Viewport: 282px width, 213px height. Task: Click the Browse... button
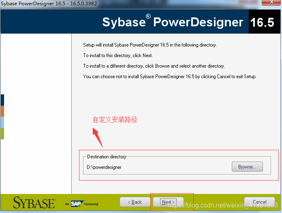tap(247, 166)
